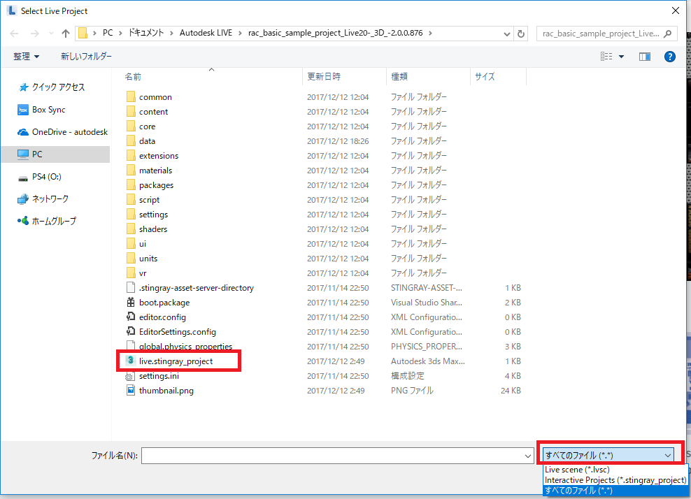Select the content folder icon

(x=131, y=111)
